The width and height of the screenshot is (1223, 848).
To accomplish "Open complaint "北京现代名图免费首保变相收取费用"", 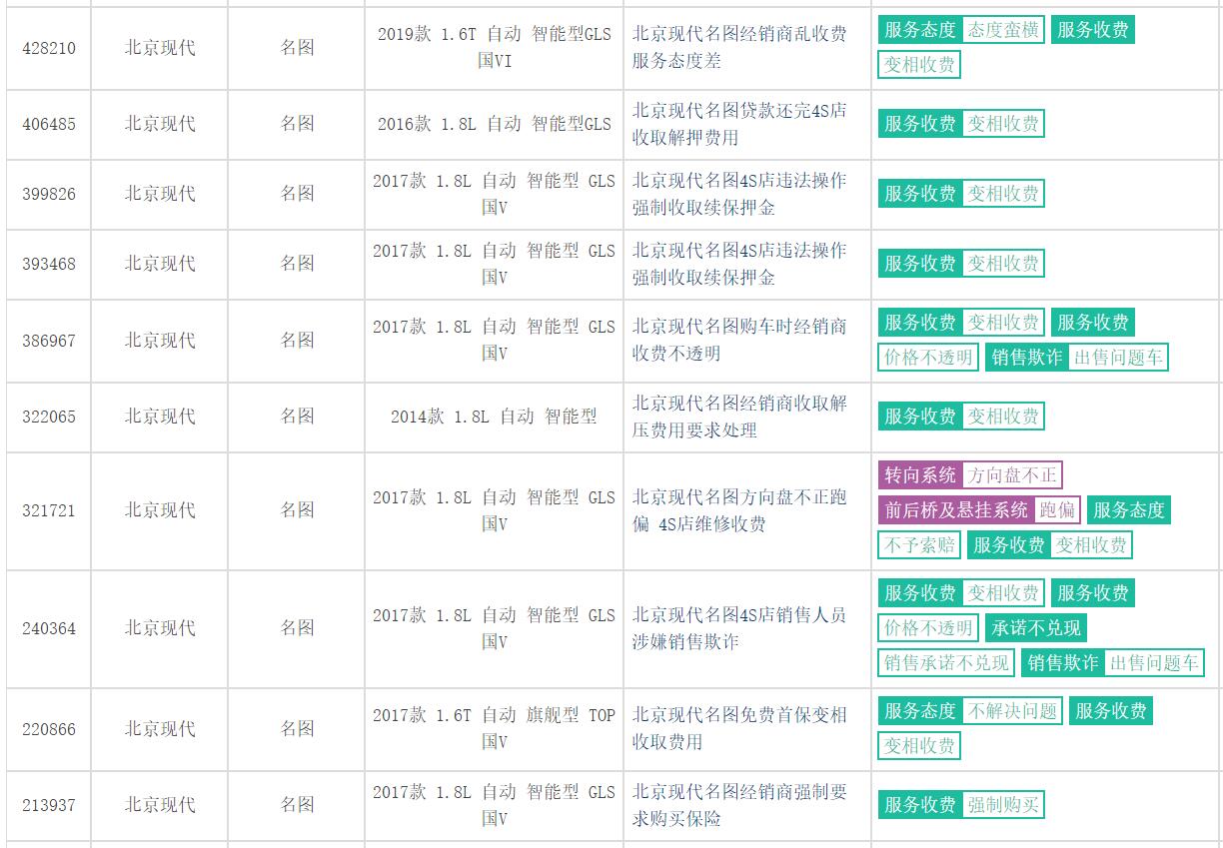I will pos(739,729).
